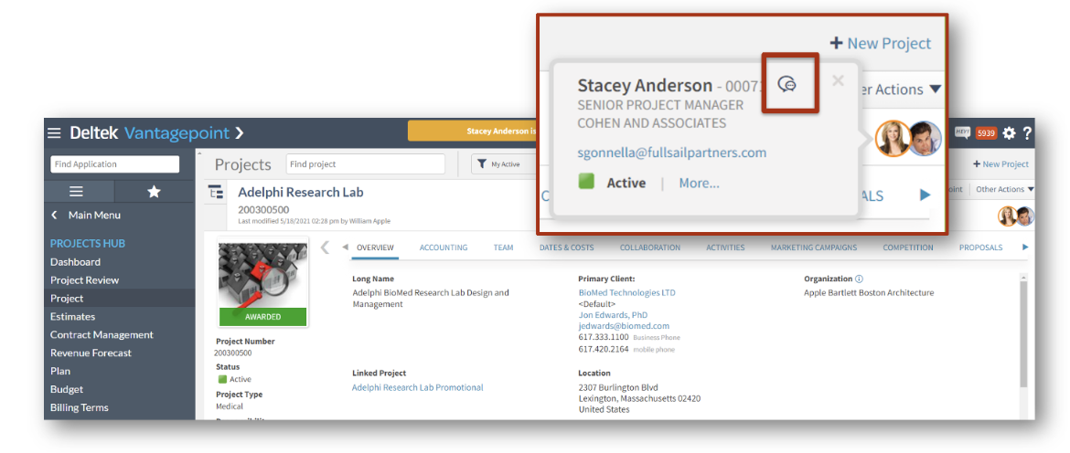Open the BioMed Technologies LTD client link
Viewport: 1070px width, 453px height.
click(x=626, y=293)
